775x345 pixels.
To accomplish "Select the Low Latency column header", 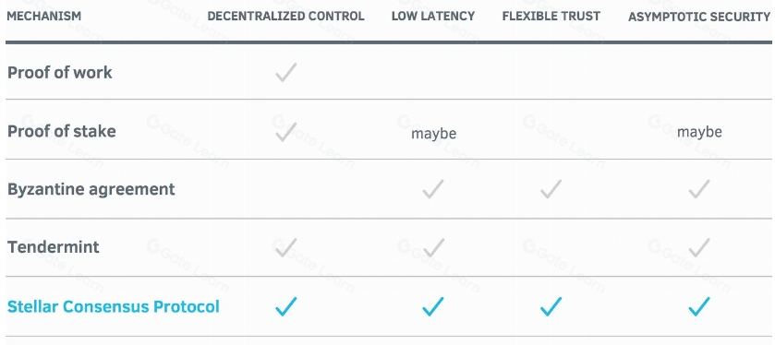I will 433,16.
